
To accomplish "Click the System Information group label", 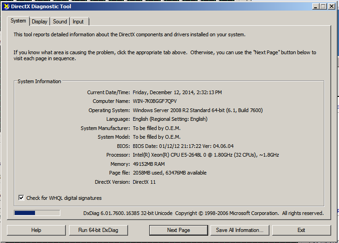I will 39,81.
